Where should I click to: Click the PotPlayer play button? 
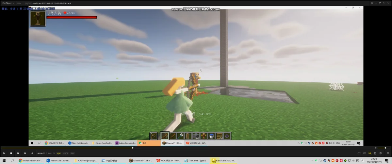4,153
